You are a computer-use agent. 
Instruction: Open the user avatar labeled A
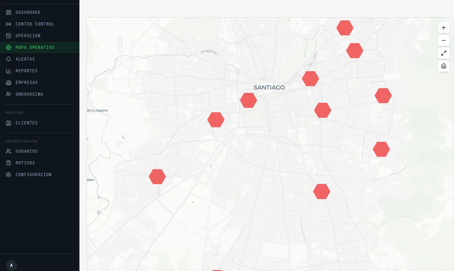tap(11, 265)
